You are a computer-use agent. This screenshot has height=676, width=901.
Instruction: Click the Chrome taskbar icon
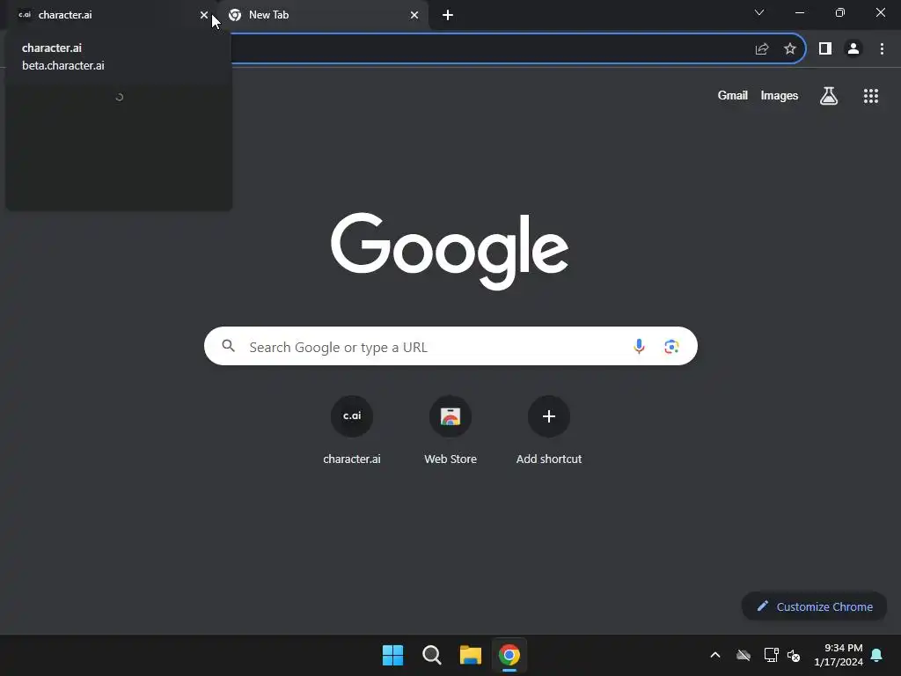pyautogui.click(x=509, y=655)
